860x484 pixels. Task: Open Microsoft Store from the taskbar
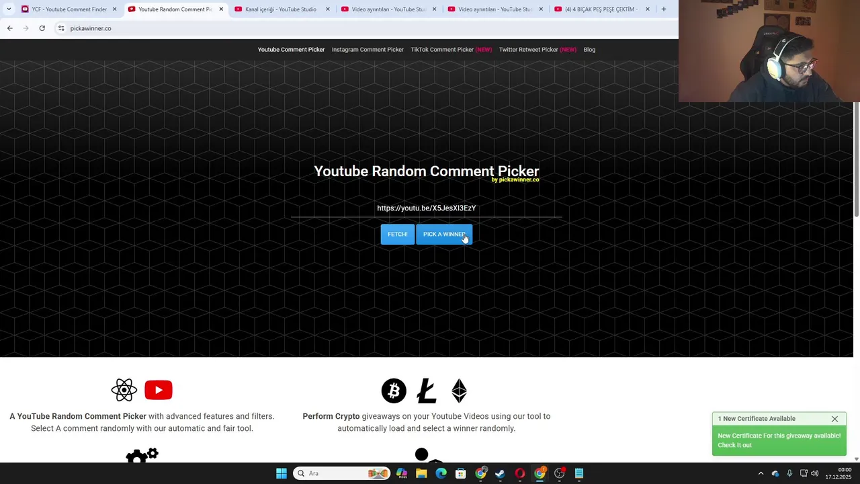tap(461, 473)
